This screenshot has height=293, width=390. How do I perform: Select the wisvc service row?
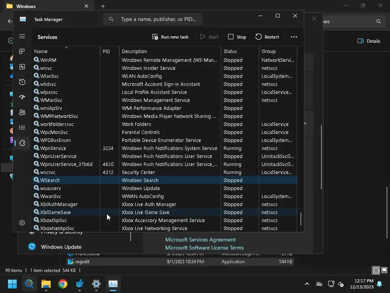165,68
